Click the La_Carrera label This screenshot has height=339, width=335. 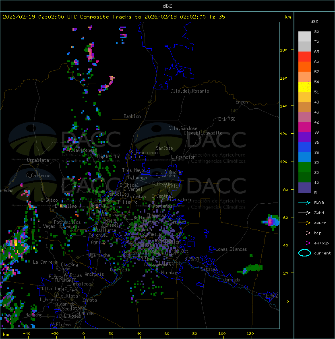[x=45, y=262]
